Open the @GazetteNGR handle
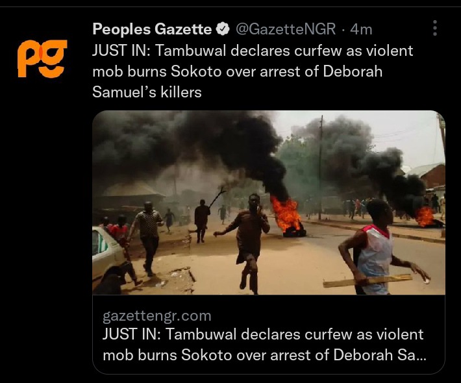The image size is (461, 383). [286, 29]
